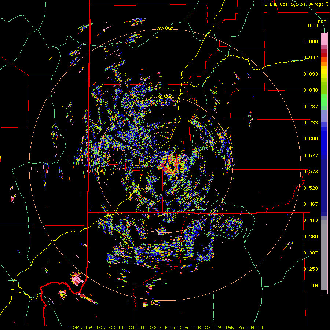
Task: Select the 1.000 legend value
Action: [x=311, y=41]
